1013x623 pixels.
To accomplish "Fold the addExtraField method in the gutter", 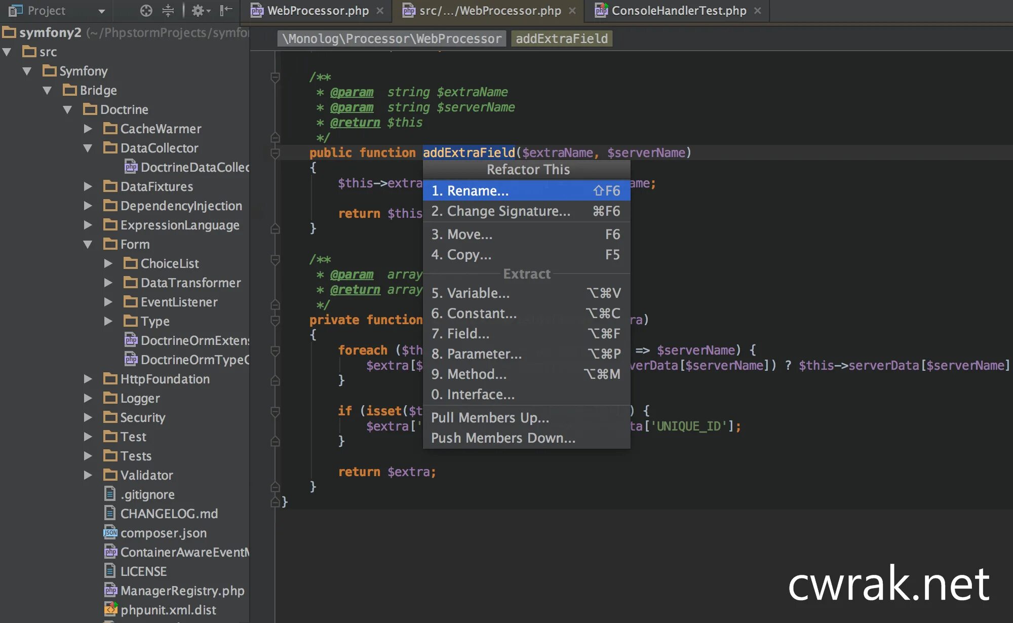I will coord(275,152).
